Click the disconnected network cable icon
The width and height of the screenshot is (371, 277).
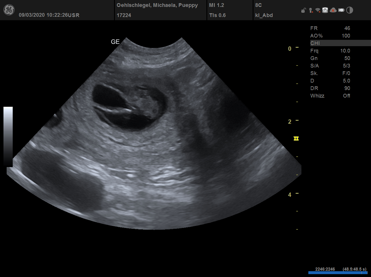pos(311,10)
